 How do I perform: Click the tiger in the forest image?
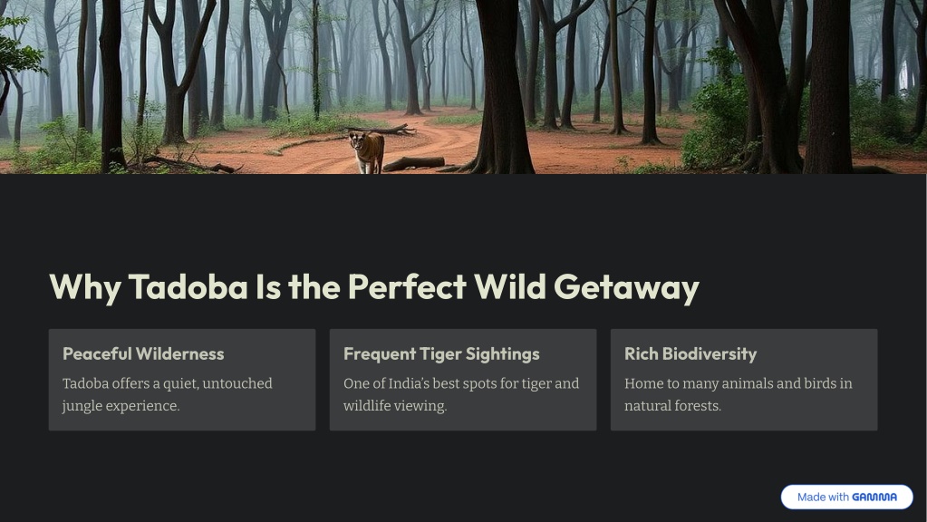(x=368, y=152)
